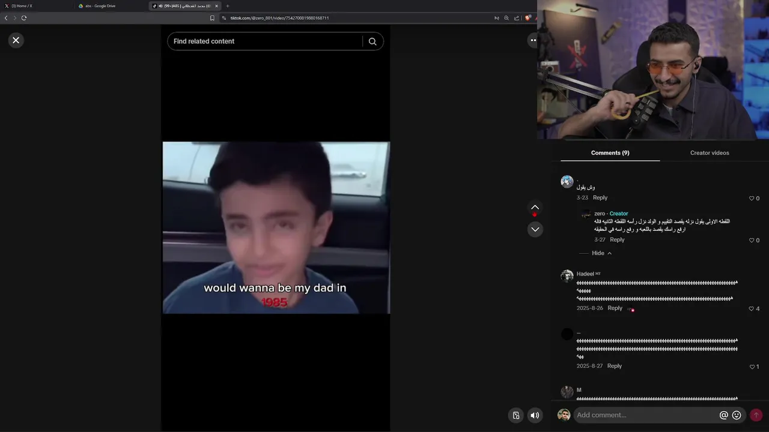This screenshot has width=769, height=432.
Task: Reply to the 3-23 comment
Action: (x=600, y=198)
